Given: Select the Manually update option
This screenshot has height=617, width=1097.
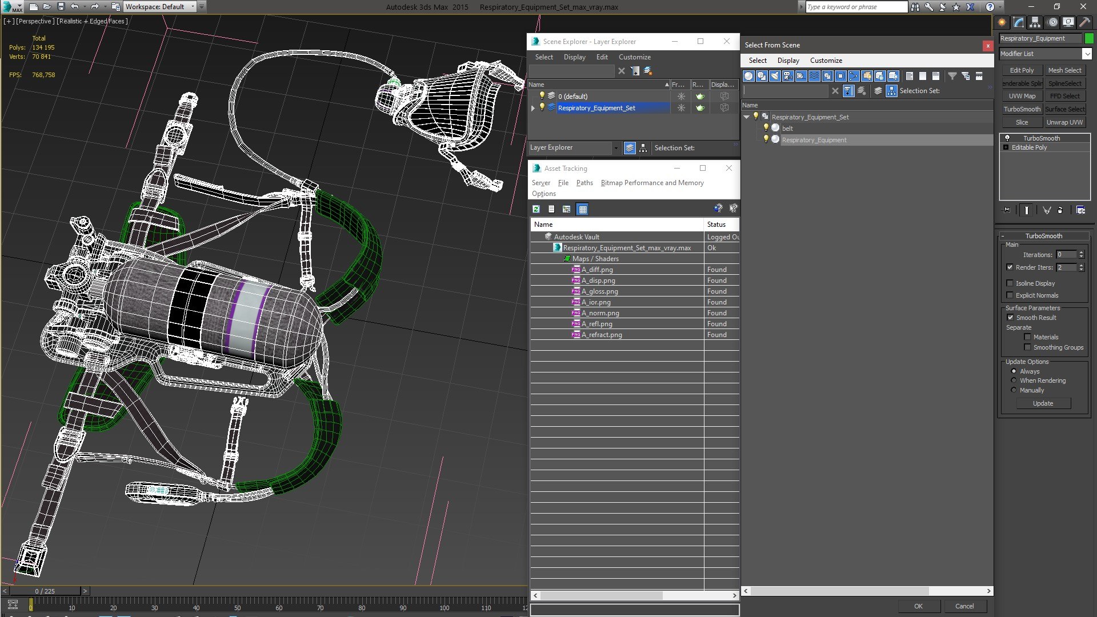Looking at the screenshot, I should 1014,390.
